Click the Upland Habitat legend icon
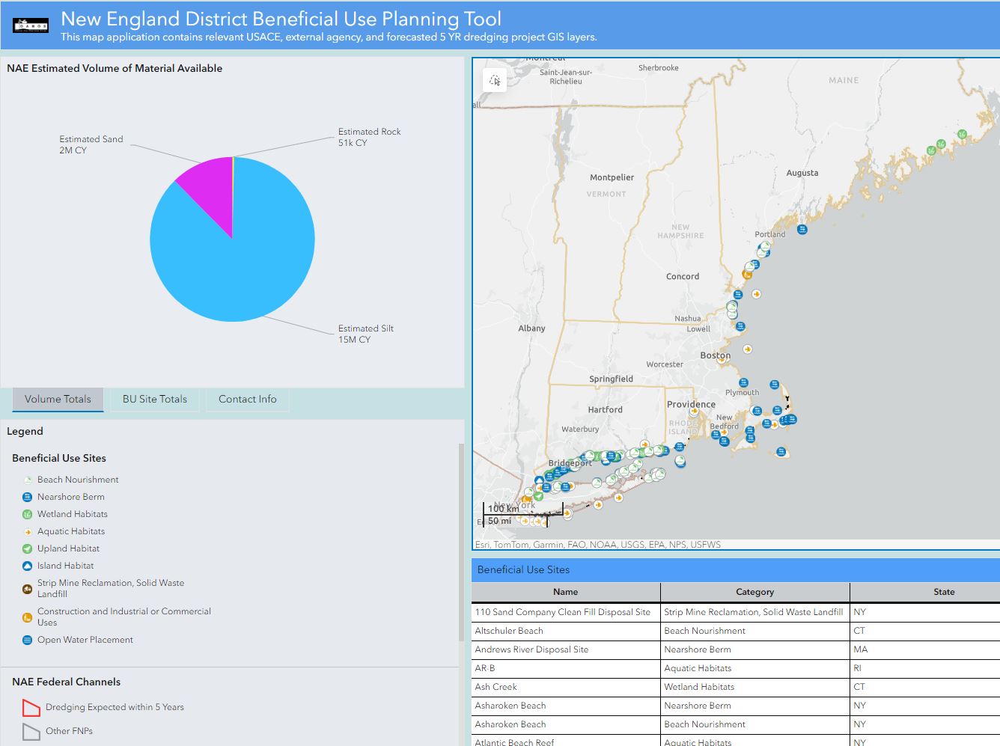This screenshot has width=1000, height=746. pyautogui.click(x=28, y=548)
